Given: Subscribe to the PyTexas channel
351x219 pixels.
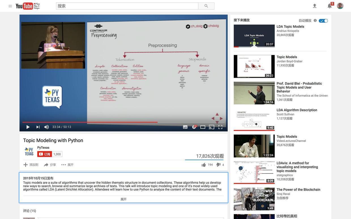Looking at the screenshot, I should point(45,154).
